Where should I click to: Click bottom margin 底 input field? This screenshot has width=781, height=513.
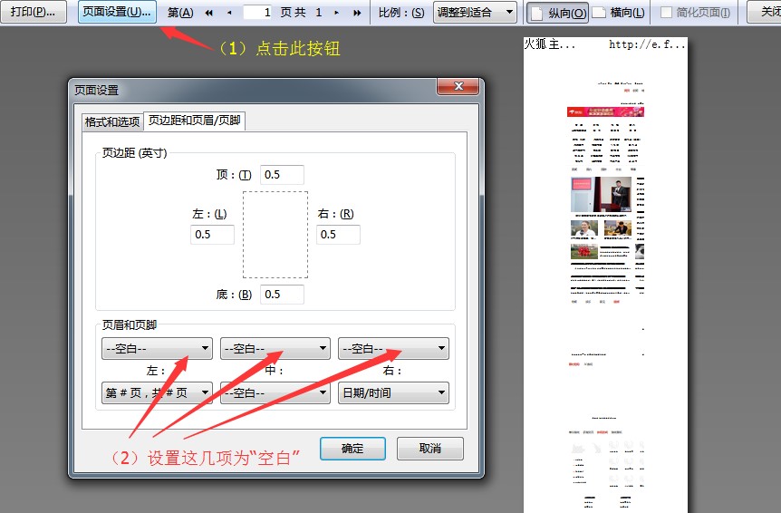click(282, 295)
